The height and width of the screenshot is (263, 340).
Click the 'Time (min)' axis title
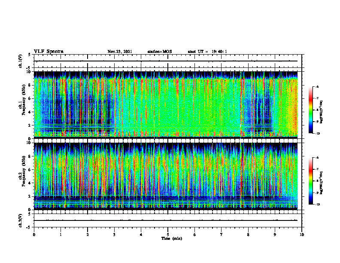pyautogui.click(x=172, y=239)
